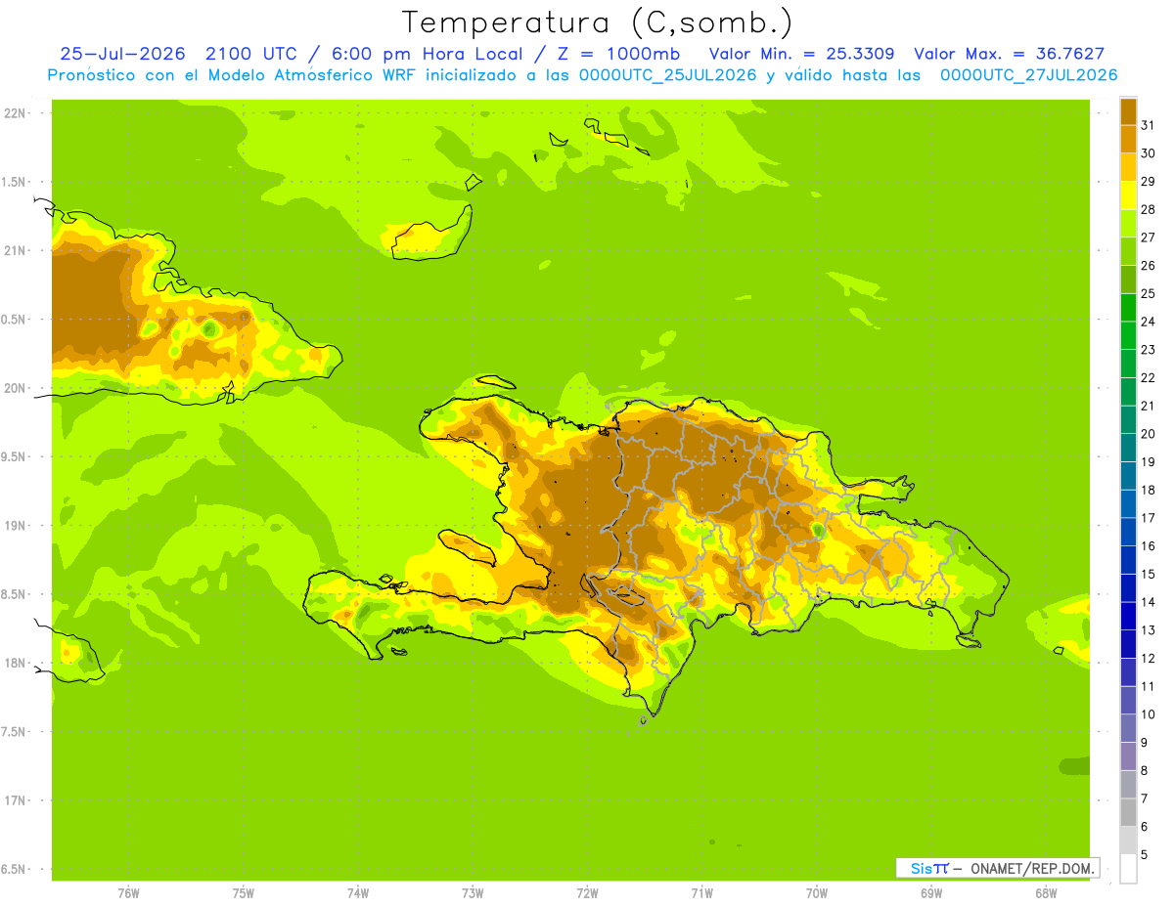Click the '18N' latitude axis label
Screen dimensions: 1174x906
tap(15, 663)
